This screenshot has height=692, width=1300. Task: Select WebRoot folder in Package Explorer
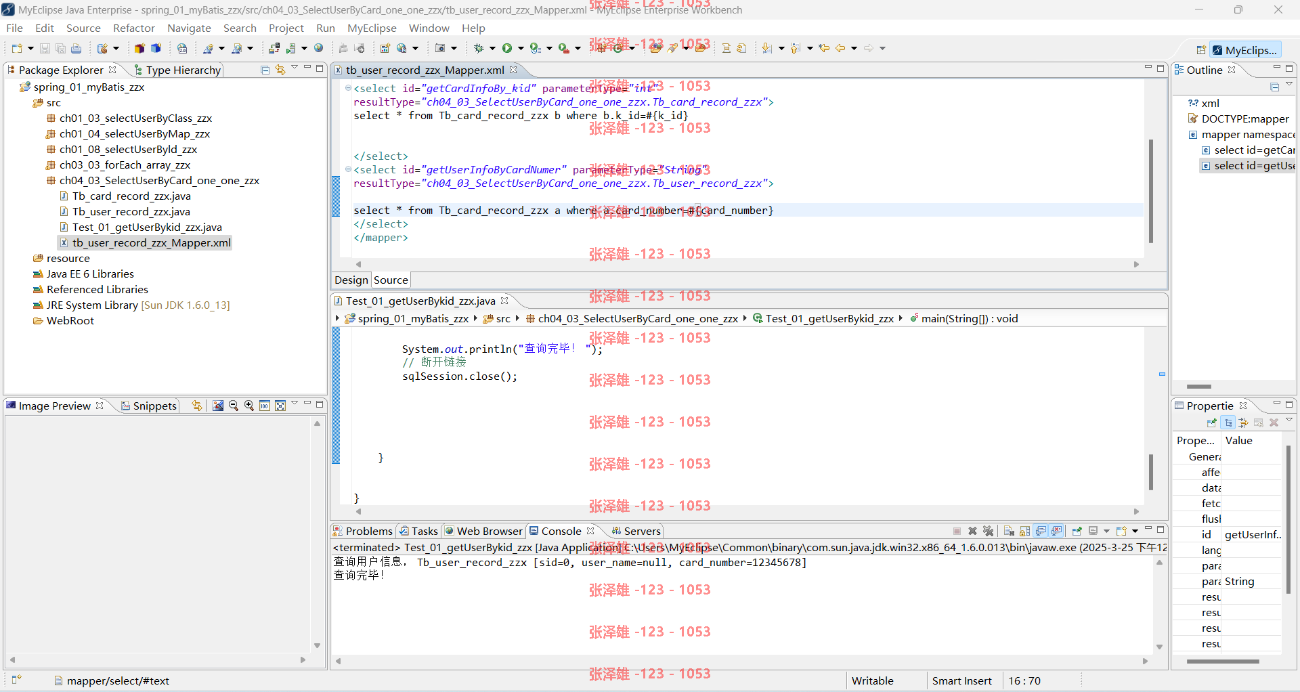point(64,320)
